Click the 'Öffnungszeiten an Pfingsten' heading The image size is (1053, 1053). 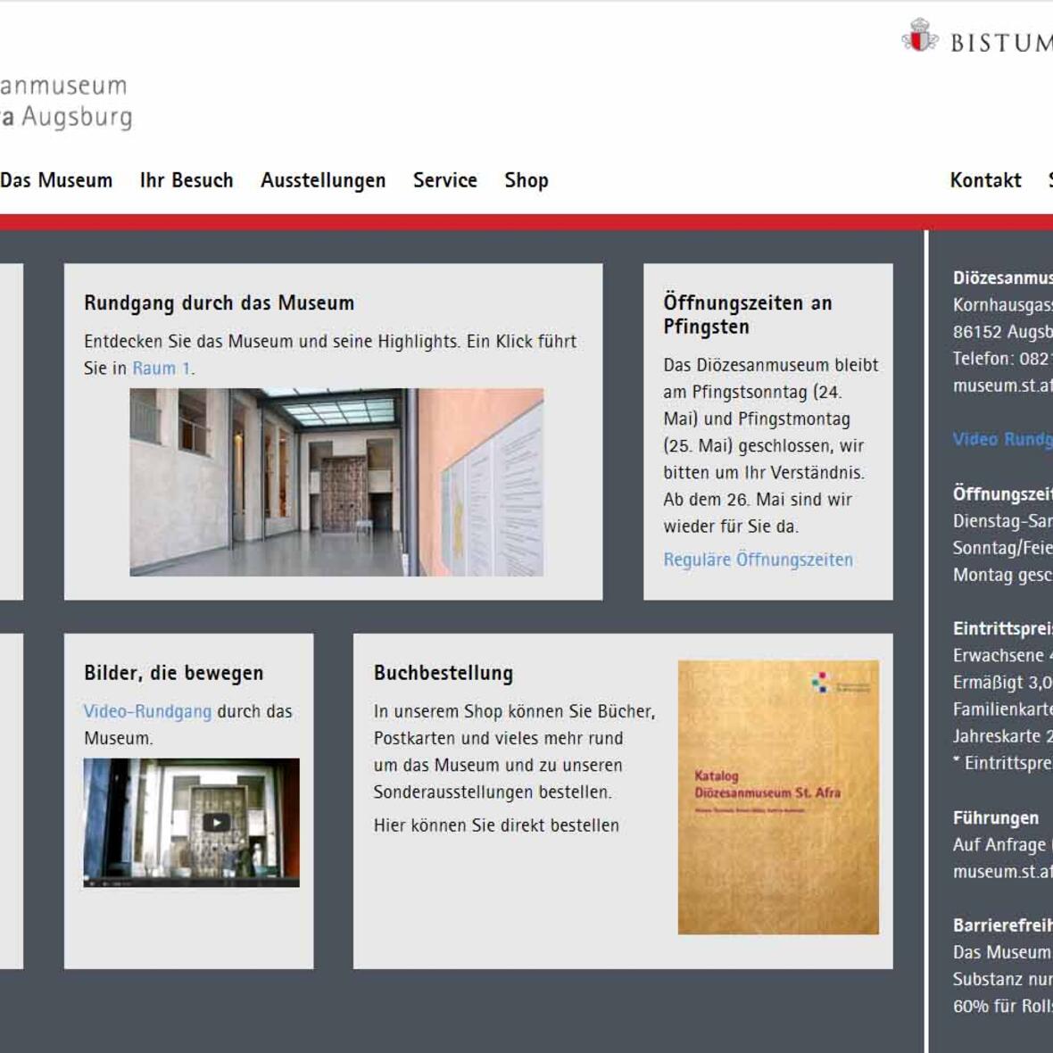pos(746,313)
